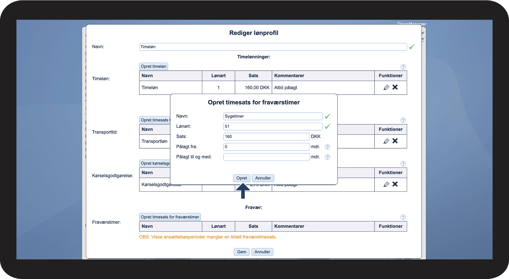
Task: Click the profile Navn field containing Timeløn
Action: (x=273, y=47)
